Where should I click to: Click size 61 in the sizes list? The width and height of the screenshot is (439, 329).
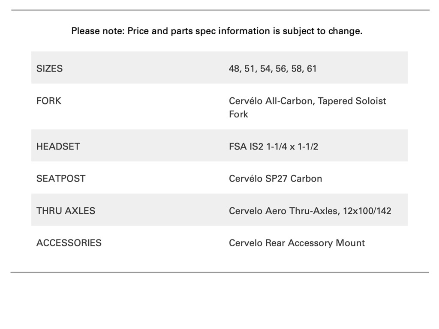[312, 69]
